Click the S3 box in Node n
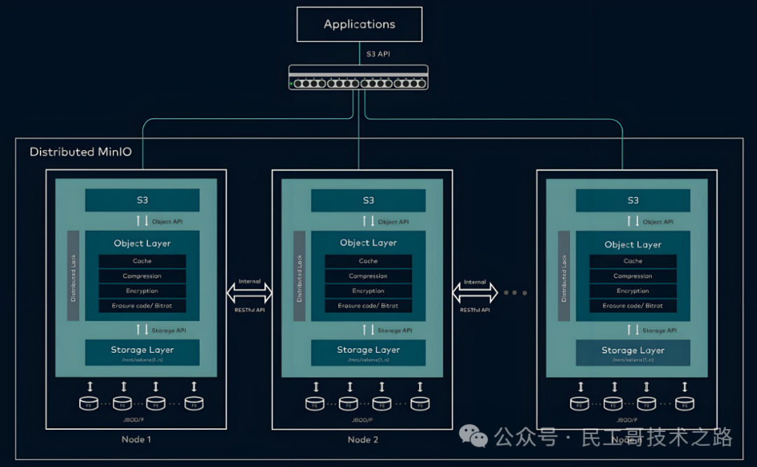757x467 pixels. click(x=633, y=200)
